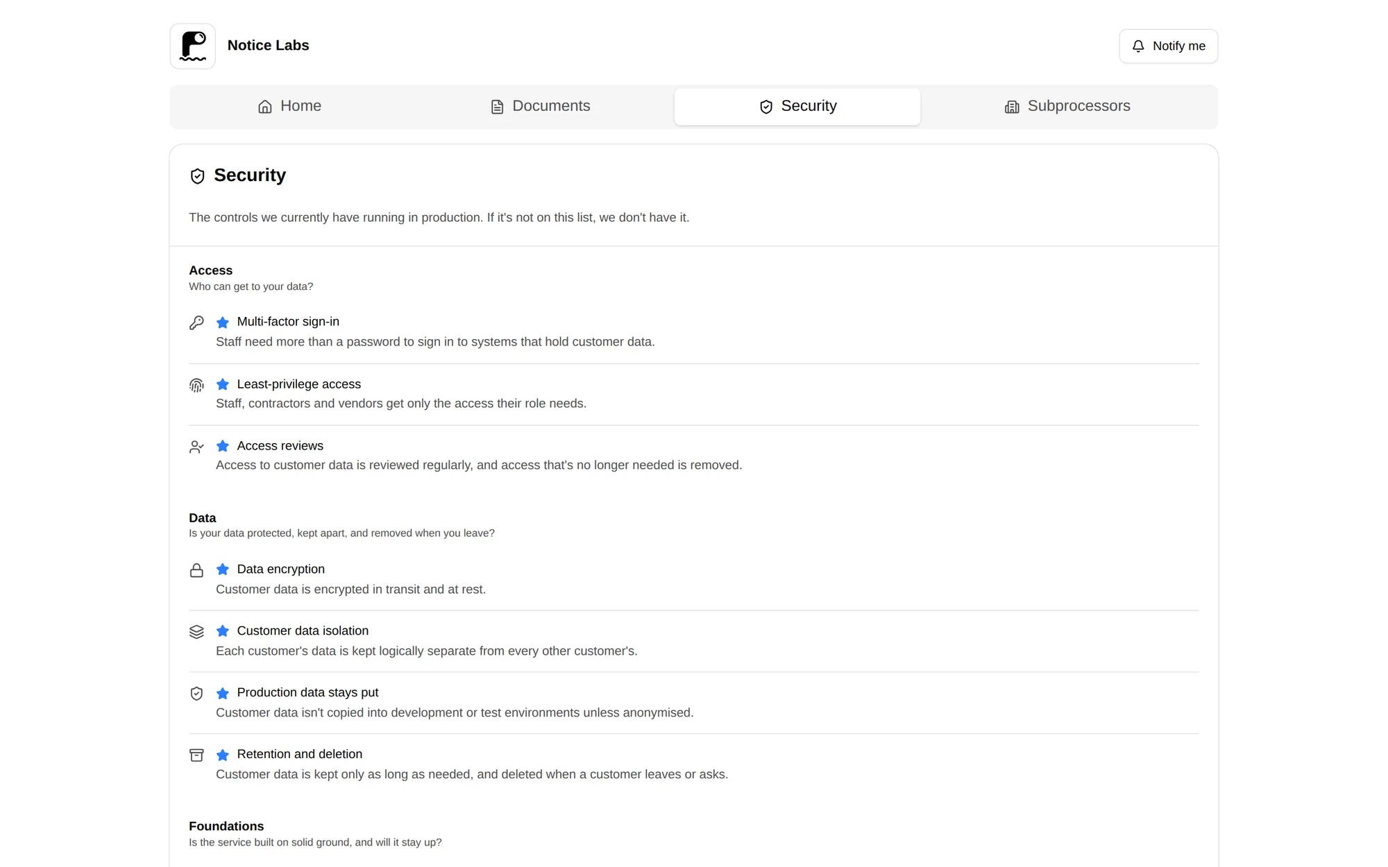Click the blue star beside Production data stays put
1388x867 pixels.
(222, 693)
